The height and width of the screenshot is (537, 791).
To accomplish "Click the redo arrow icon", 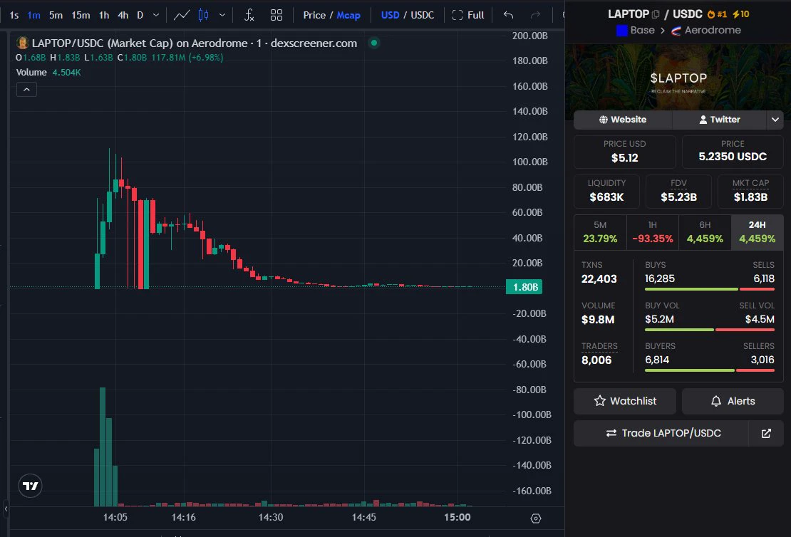I will pyautogui.click(x=535, y=15).
